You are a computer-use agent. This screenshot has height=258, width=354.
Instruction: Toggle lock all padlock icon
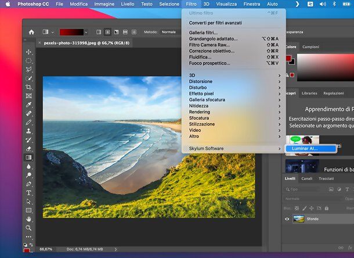tap(327, 208)
